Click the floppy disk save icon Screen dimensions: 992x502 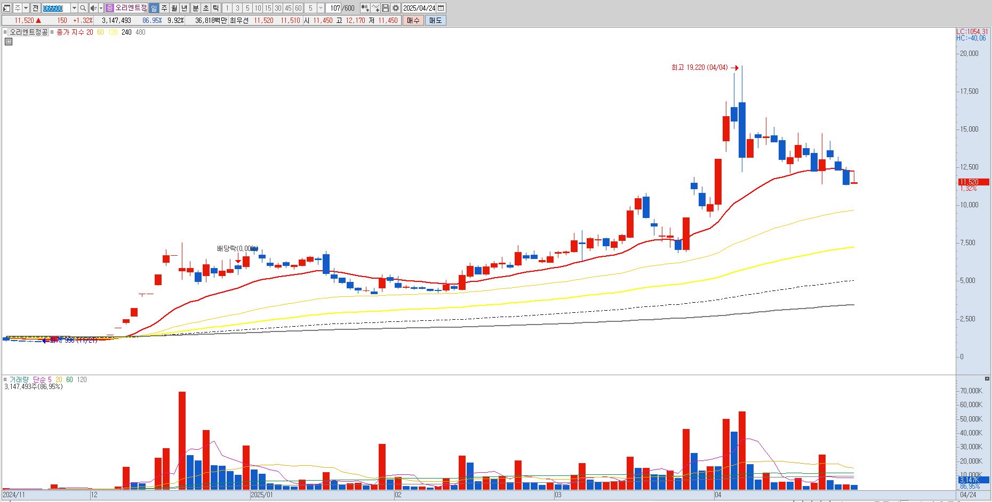coord(385,8)
